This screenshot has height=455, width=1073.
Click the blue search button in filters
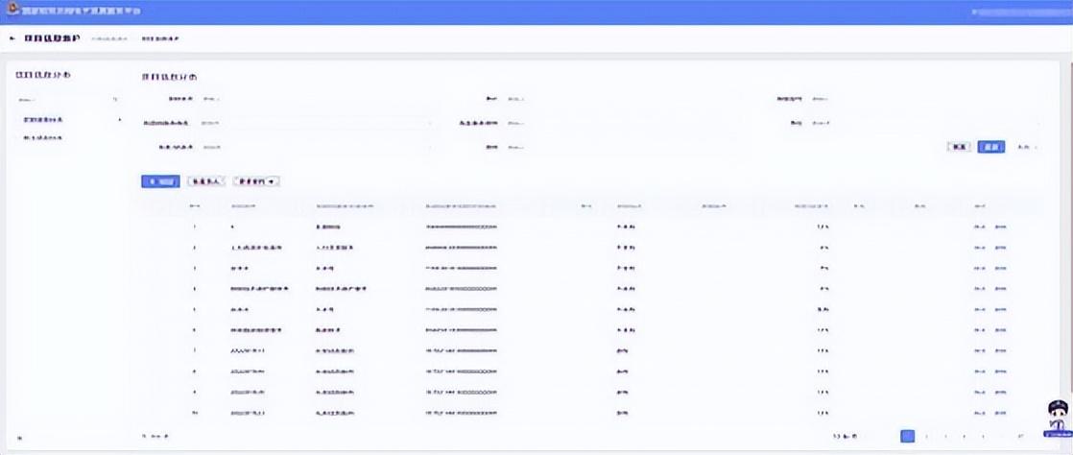(x=990, y=147)
